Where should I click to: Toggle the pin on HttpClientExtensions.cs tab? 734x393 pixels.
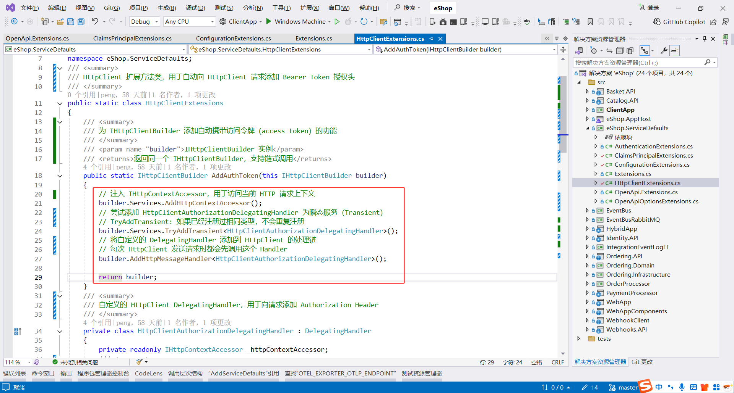(432, 39)
